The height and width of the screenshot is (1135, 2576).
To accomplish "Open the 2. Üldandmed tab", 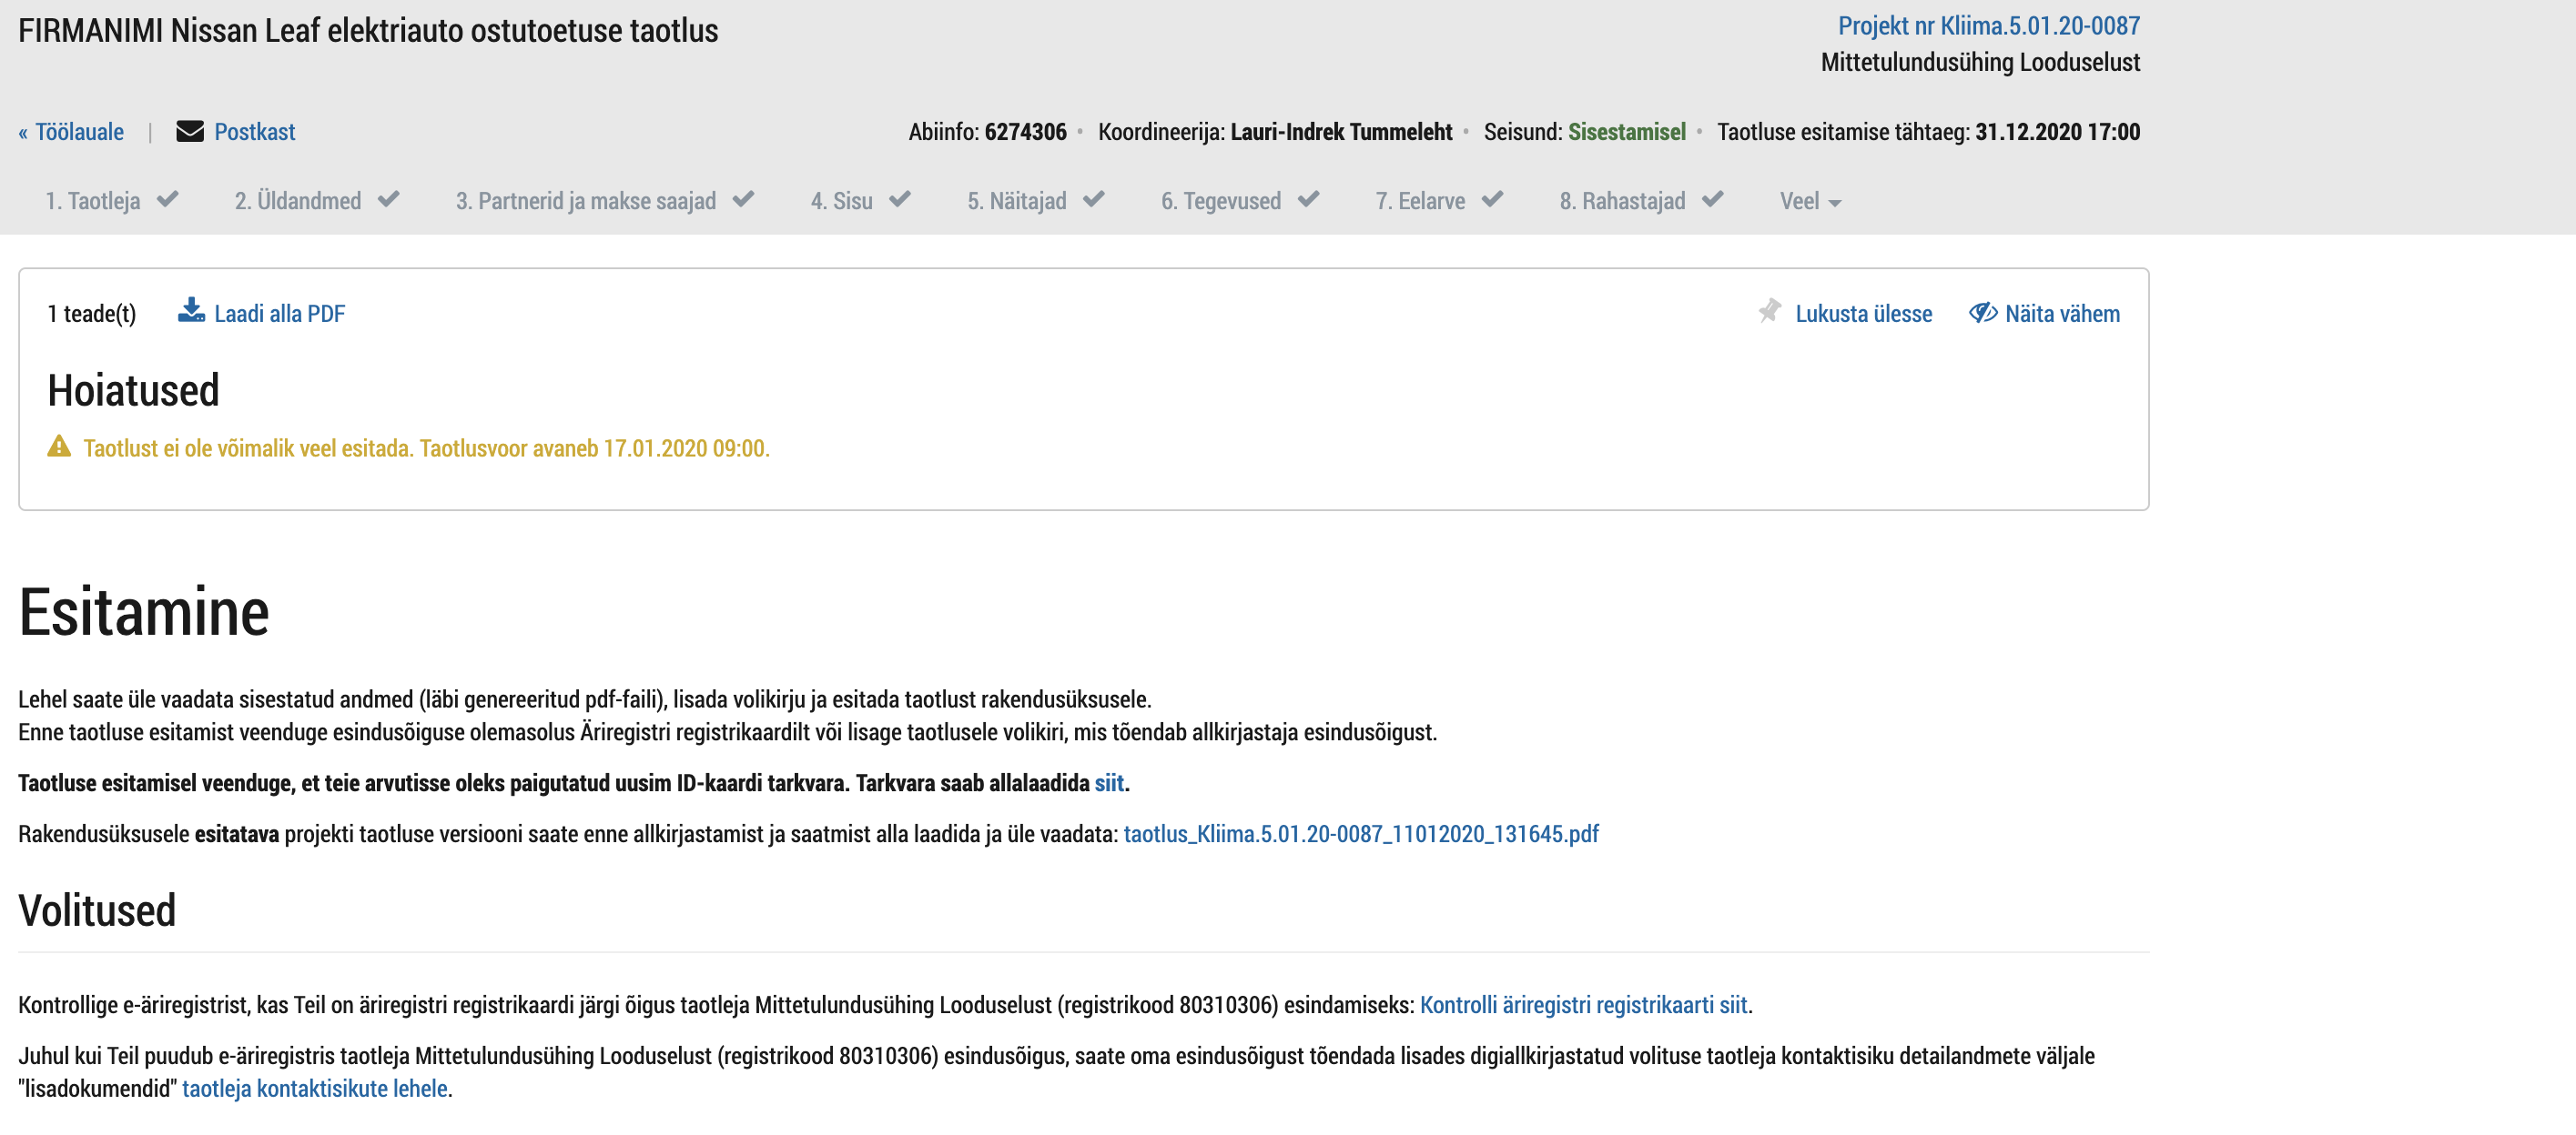I will click(298, 201).
